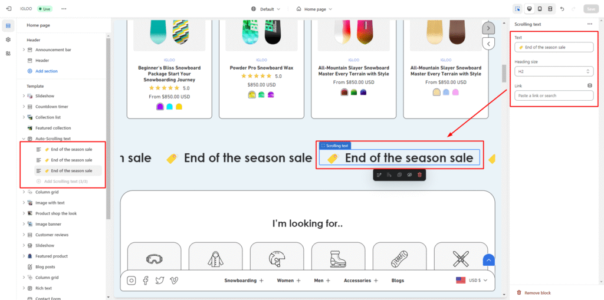Click the Add section link
The image size is (604, 300).
46,71
